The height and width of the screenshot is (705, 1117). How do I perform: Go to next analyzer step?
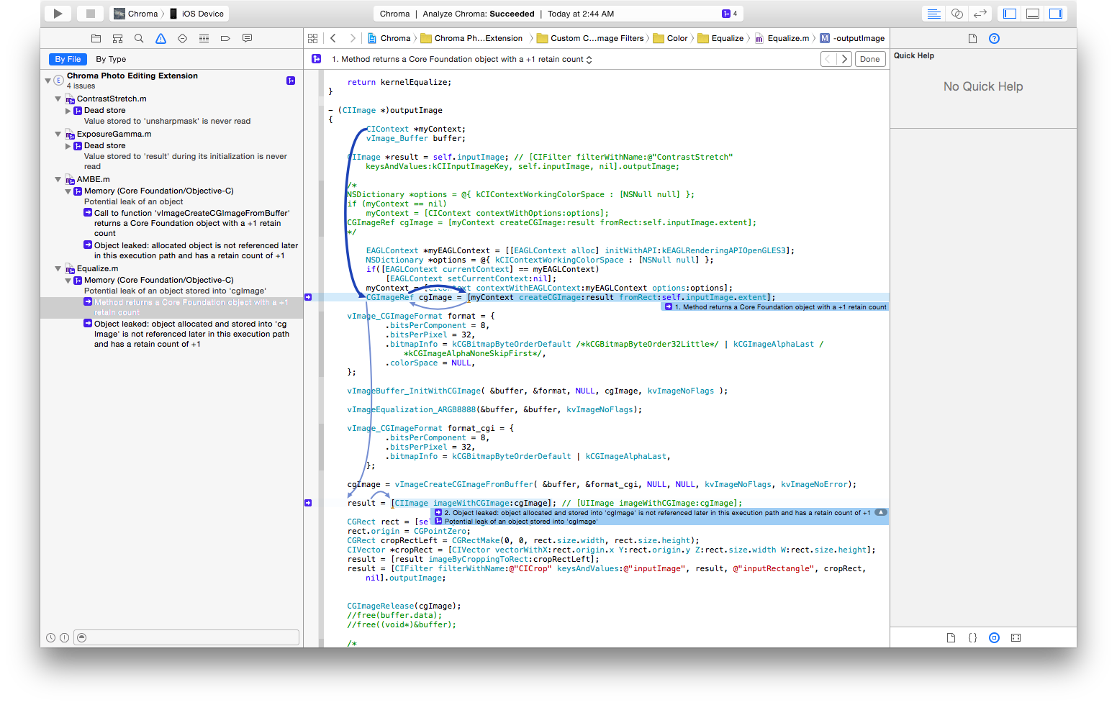tap(844, 59)
